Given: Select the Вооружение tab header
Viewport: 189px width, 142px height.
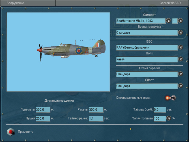Looking at the screenshot, I should (x=15, y=3).
